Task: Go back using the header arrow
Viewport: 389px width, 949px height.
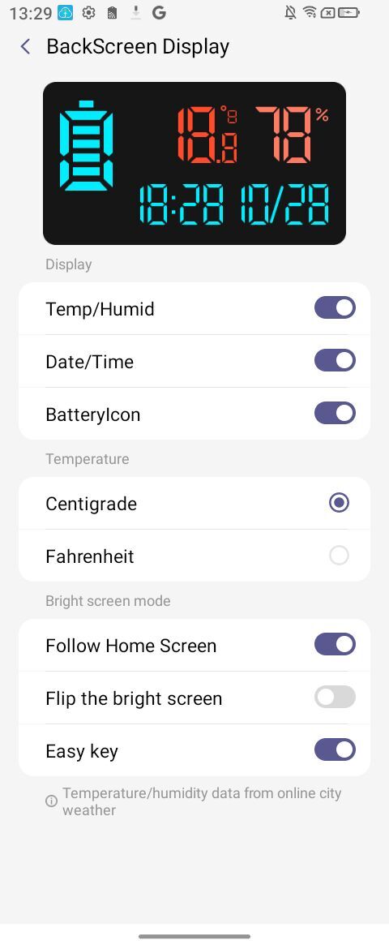Action: pos(25,46)
